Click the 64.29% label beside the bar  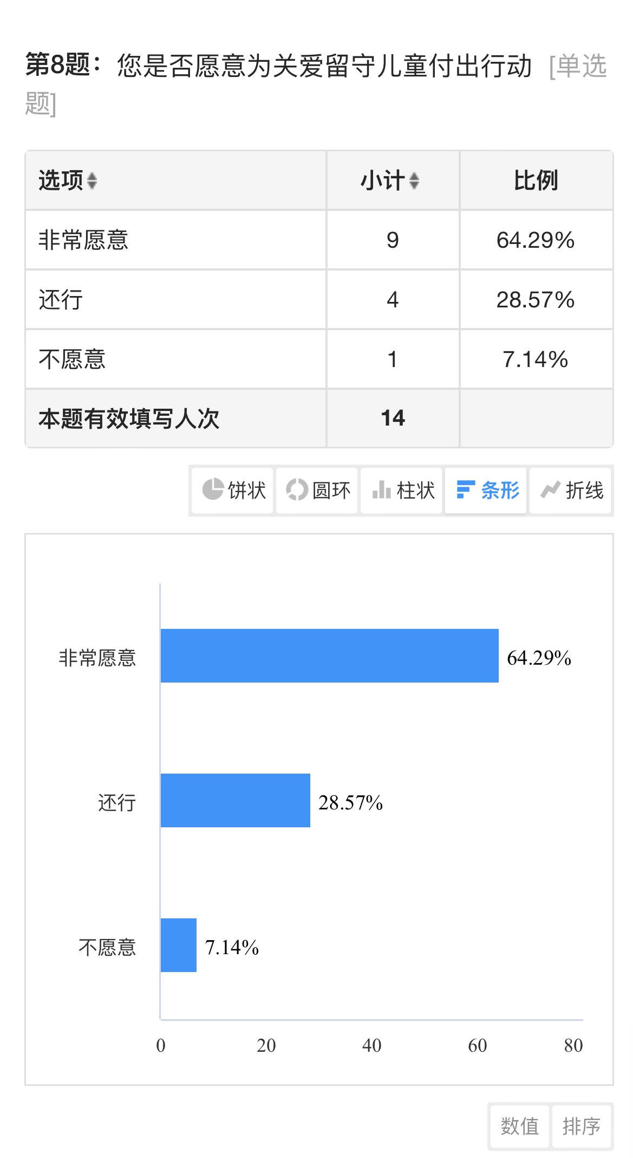539,658
